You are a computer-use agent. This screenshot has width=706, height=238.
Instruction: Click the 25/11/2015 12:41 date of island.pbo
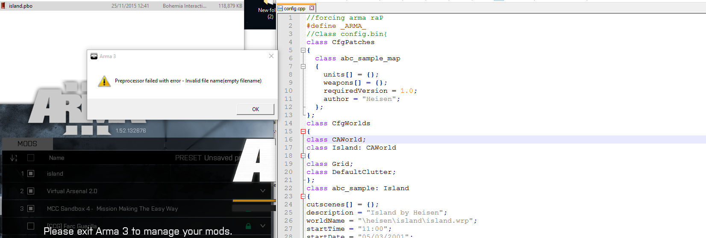click(x=130, y=6)
